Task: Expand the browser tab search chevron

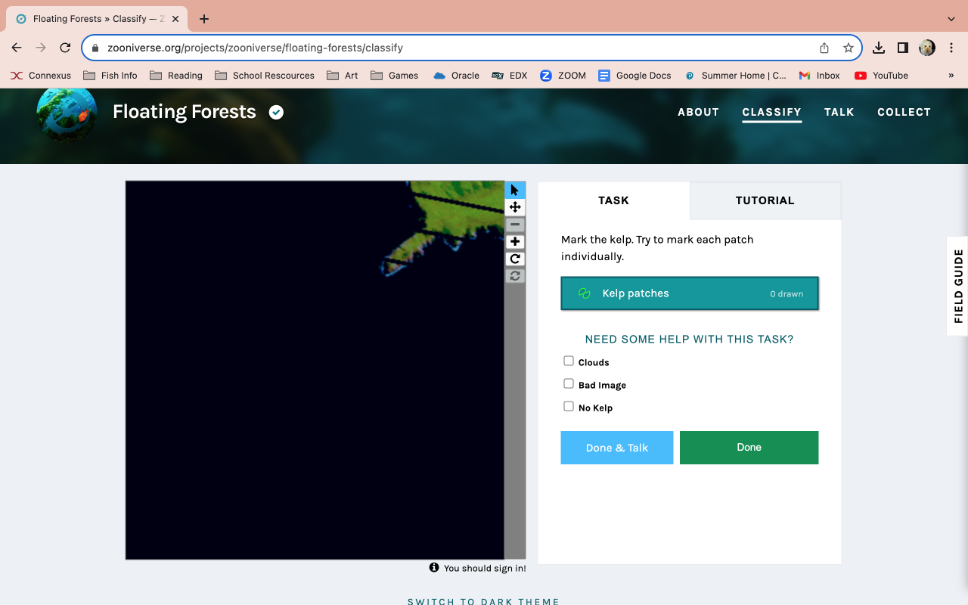Action: 951,19
